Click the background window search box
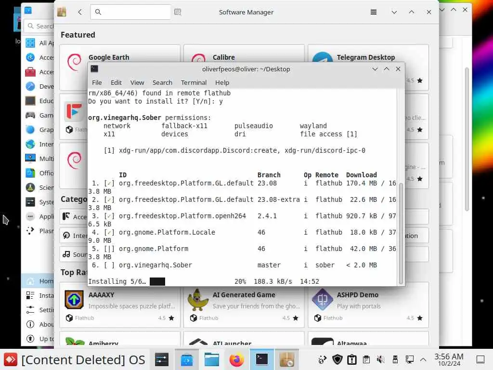 pos(39,26)
